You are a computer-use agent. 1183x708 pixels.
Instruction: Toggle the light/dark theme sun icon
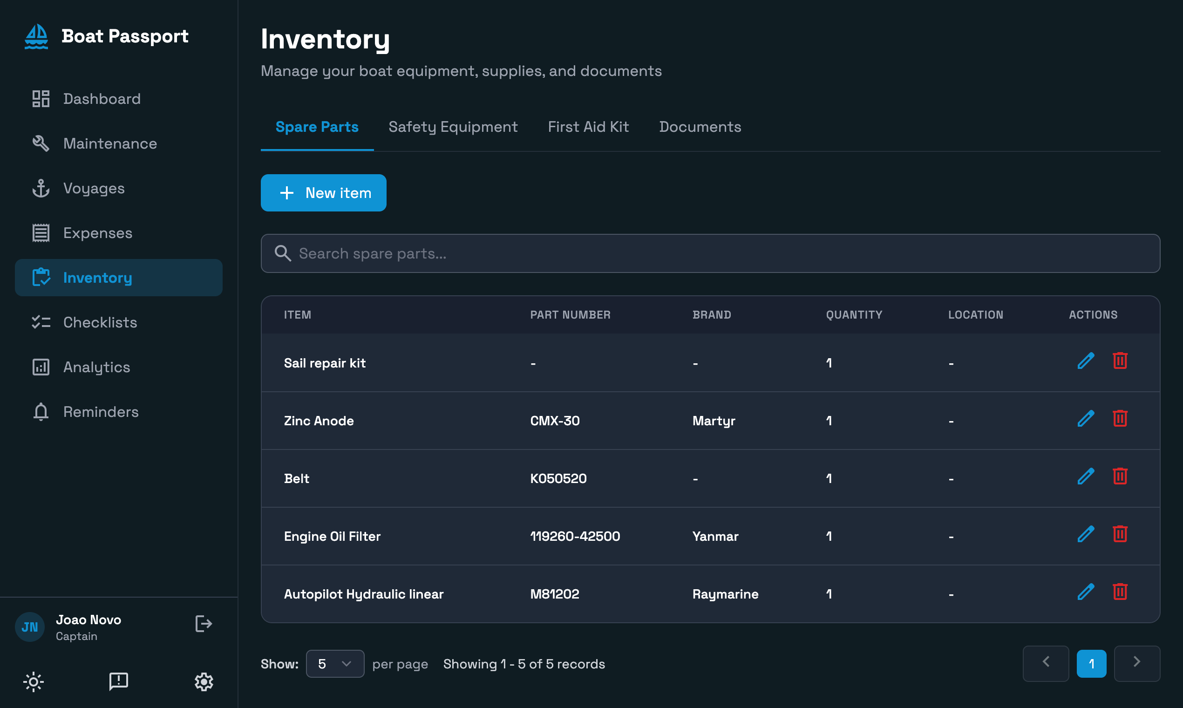pos(34,681)
